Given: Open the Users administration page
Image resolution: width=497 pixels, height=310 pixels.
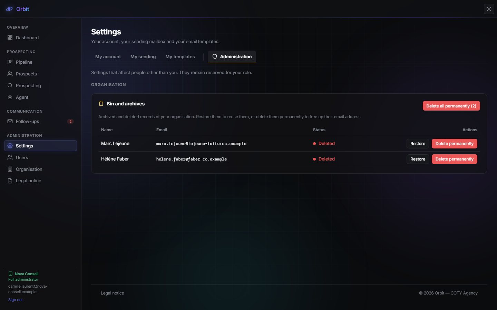Looking at the screenshot, I should pyautogui.click(x=40, y=157).
